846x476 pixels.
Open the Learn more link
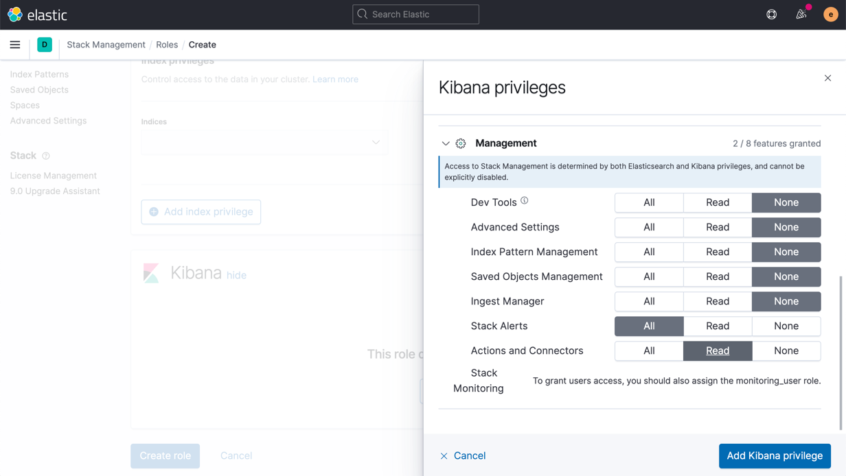(x=335, y=80)
